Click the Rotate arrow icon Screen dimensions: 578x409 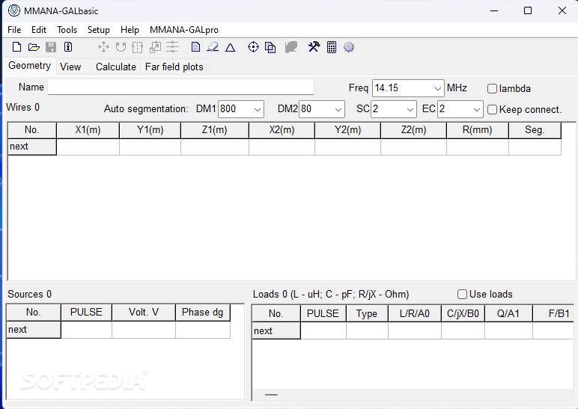click(121, 47)
